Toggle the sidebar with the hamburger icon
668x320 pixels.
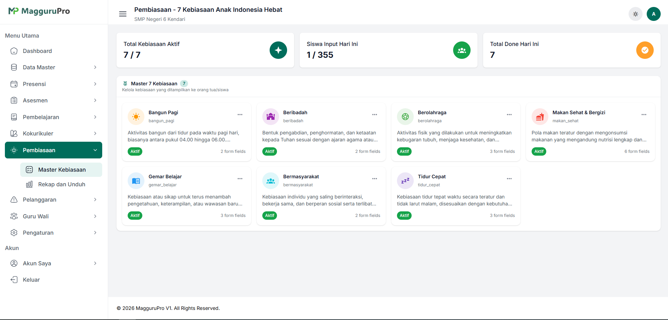pos(123,14)
